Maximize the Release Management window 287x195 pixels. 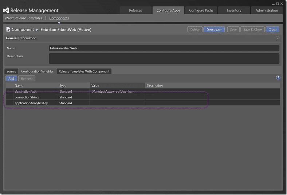pos(278,4)
